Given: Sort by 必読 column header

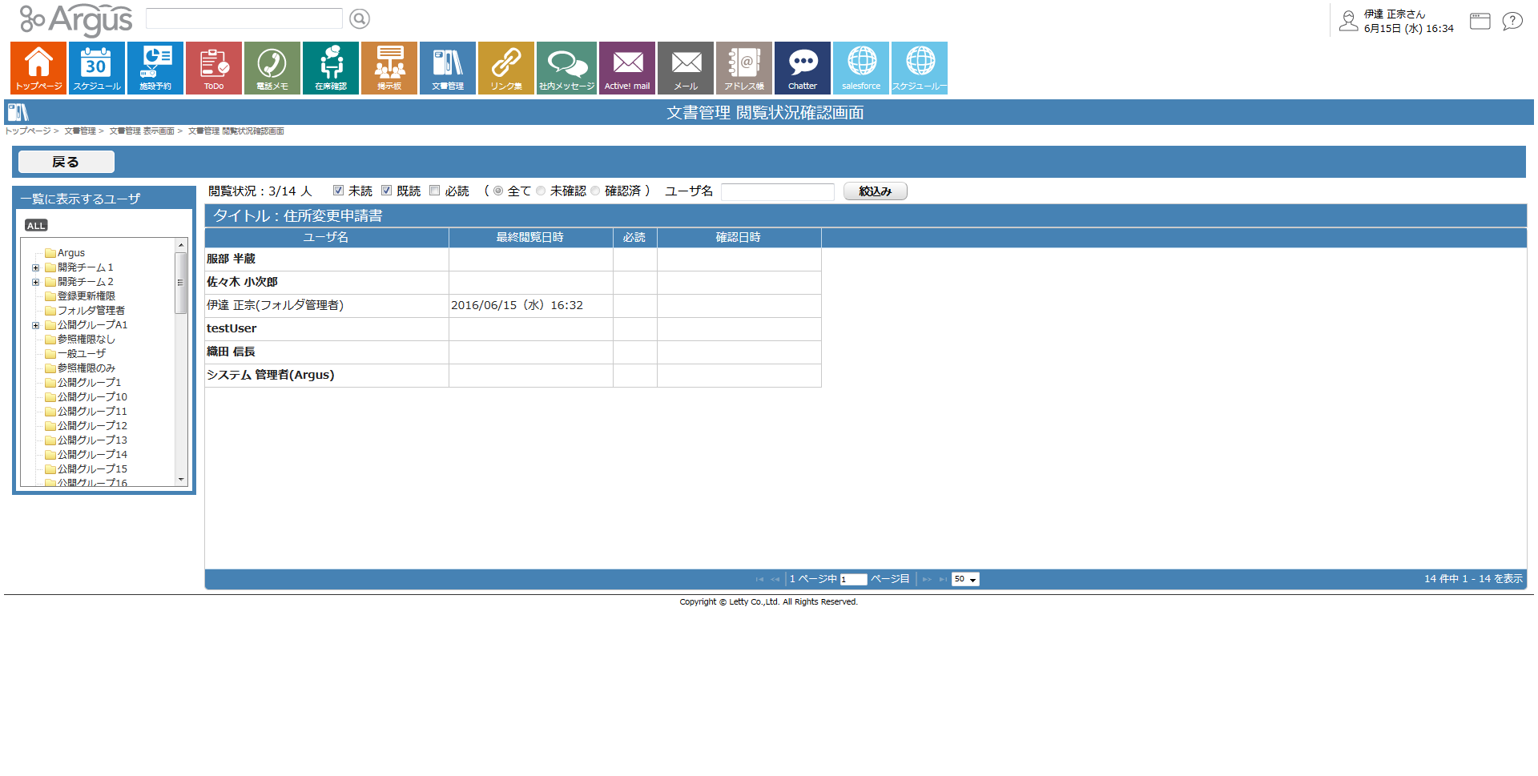Looking at the screenshot, I should pos(635,238).
